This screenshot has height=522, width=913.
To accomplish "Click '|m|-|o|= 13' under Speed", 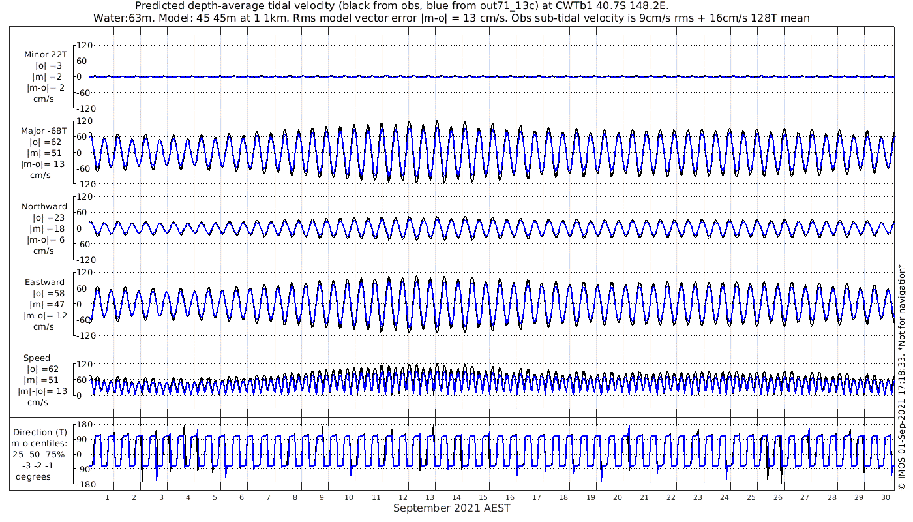I will click(43, 391).
